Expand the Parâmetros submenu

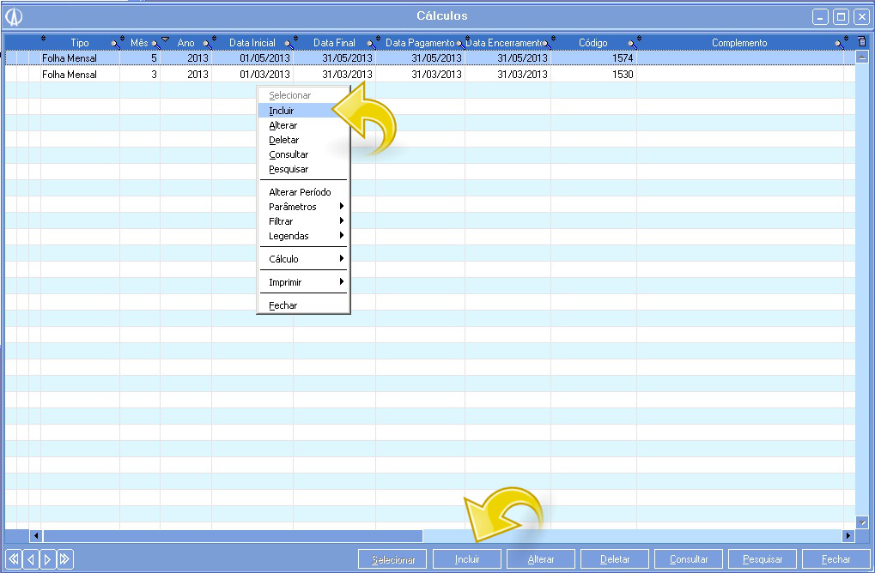pos(303,206)
